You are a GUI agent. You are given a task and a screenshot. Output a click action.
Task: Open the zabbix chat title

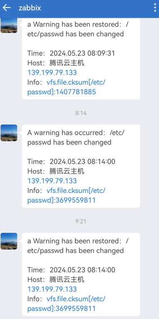tap(30, 8)
